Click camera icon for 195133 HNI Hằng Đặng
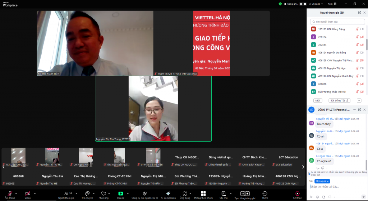 362,29
